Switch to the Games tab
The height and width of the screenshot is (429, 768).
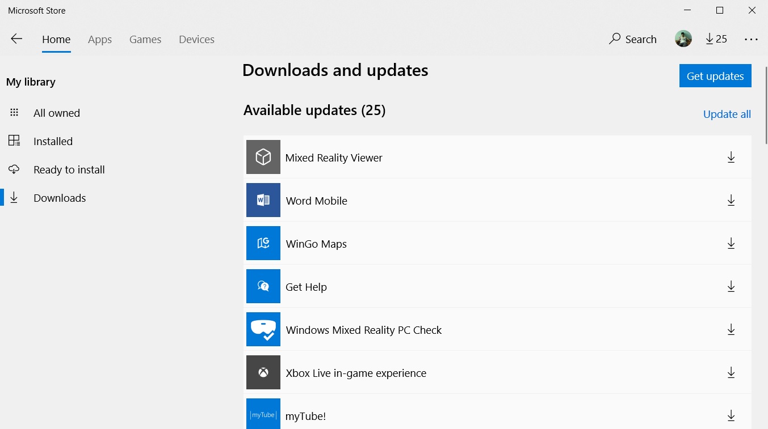(x=145, y=40)
